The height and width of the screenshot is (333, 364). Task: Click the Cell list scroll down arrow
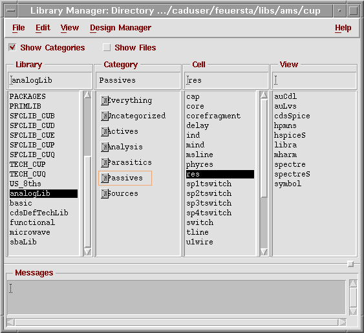point(264,252)
